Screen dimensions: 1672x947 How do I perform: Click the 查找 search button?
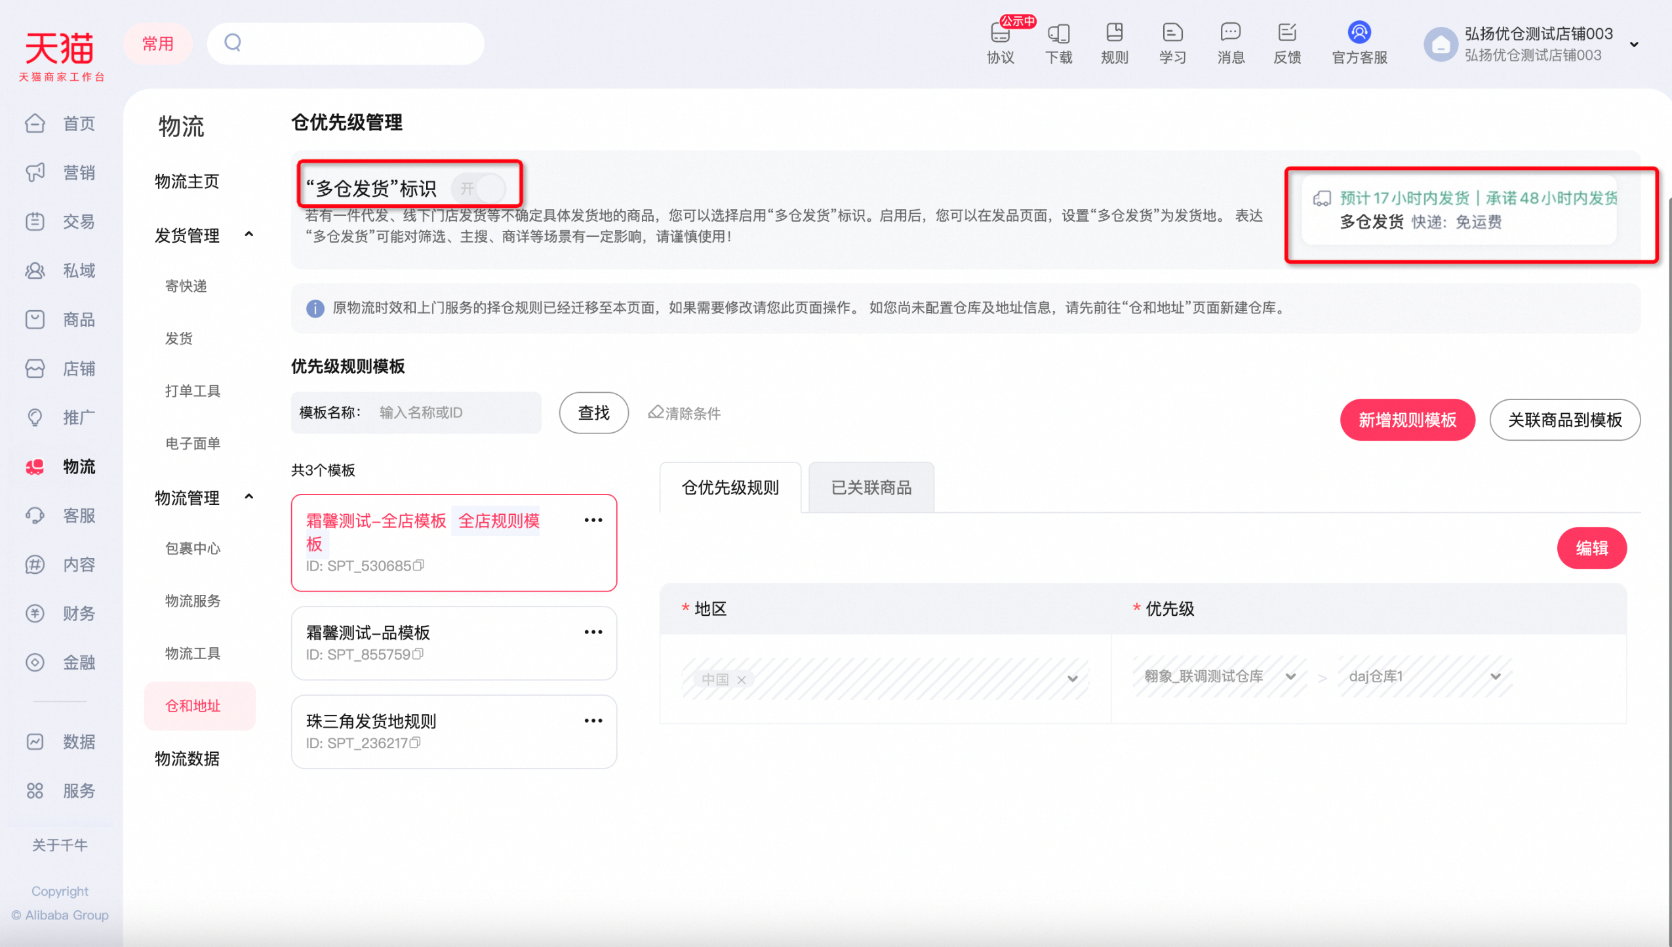594,413
